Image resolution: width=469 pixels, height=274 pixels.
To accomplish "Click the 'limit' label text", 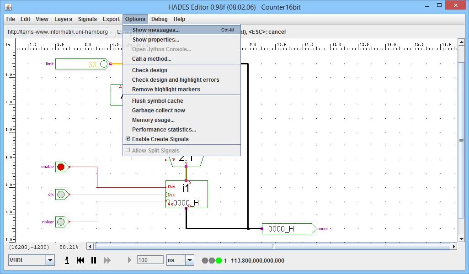I will 50,64.
